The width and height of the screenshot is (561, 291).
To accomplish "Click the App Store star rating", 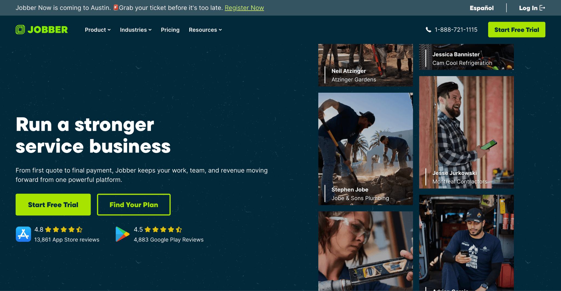I will [x=64, y=229].
